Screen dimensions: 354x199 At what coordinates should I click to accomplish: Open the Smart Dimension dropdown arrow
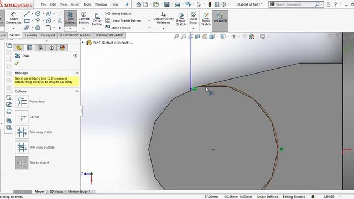[x=13, y=29]
